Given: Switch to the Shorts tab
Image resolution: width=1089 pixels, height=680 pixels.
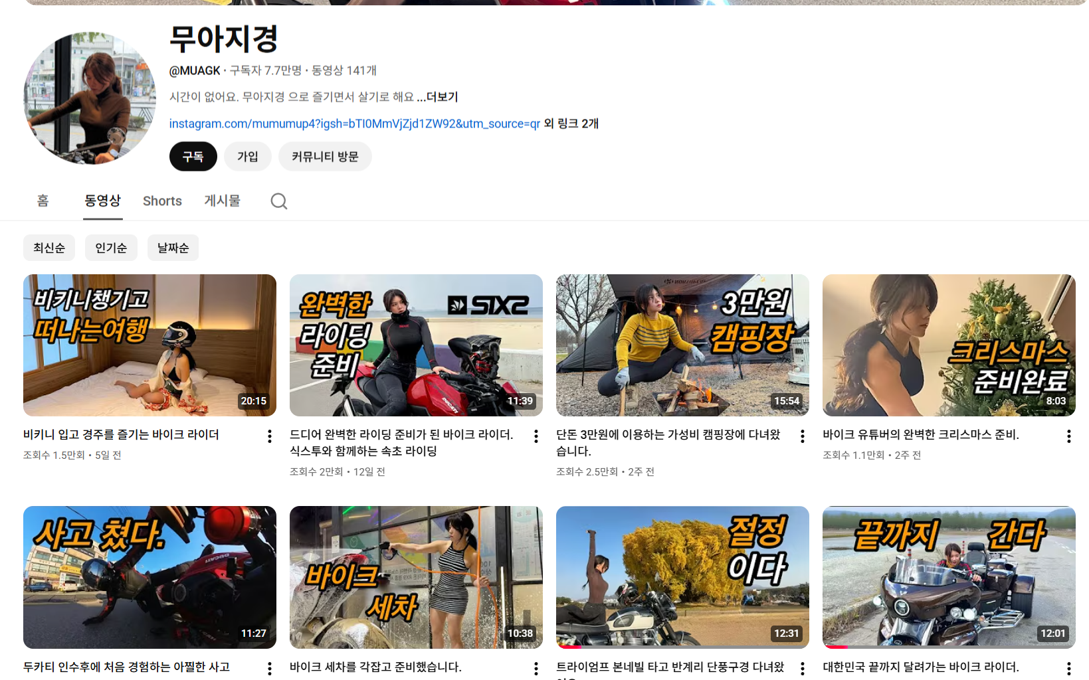Looking at the screenshot, I should point(162,201).
